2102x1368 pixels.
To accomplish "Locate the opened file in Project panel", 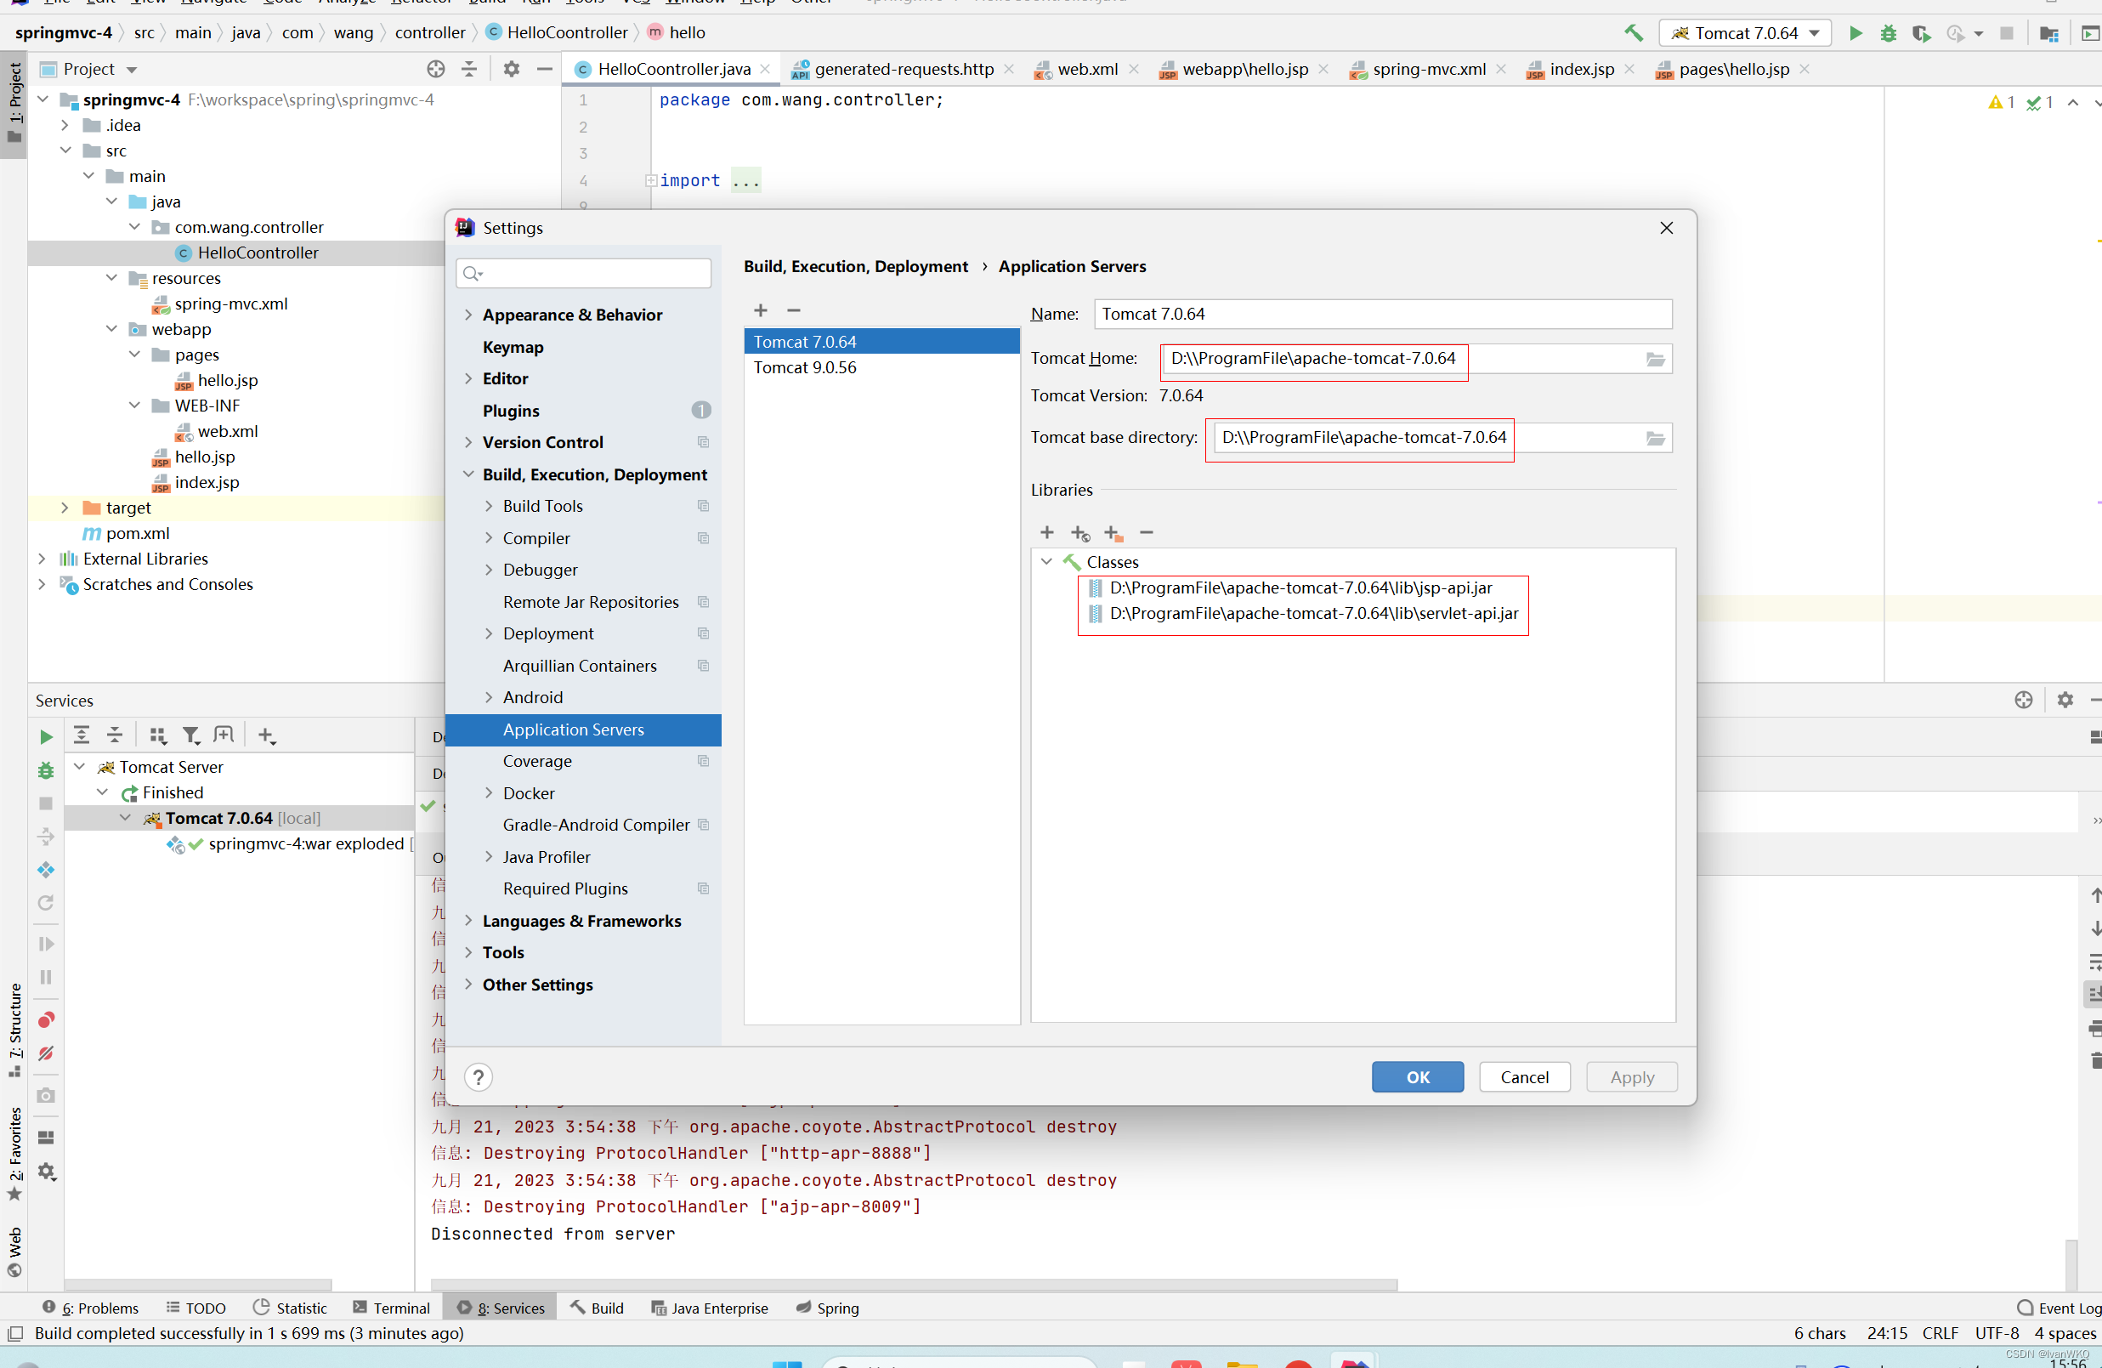I will pos(435,69).
